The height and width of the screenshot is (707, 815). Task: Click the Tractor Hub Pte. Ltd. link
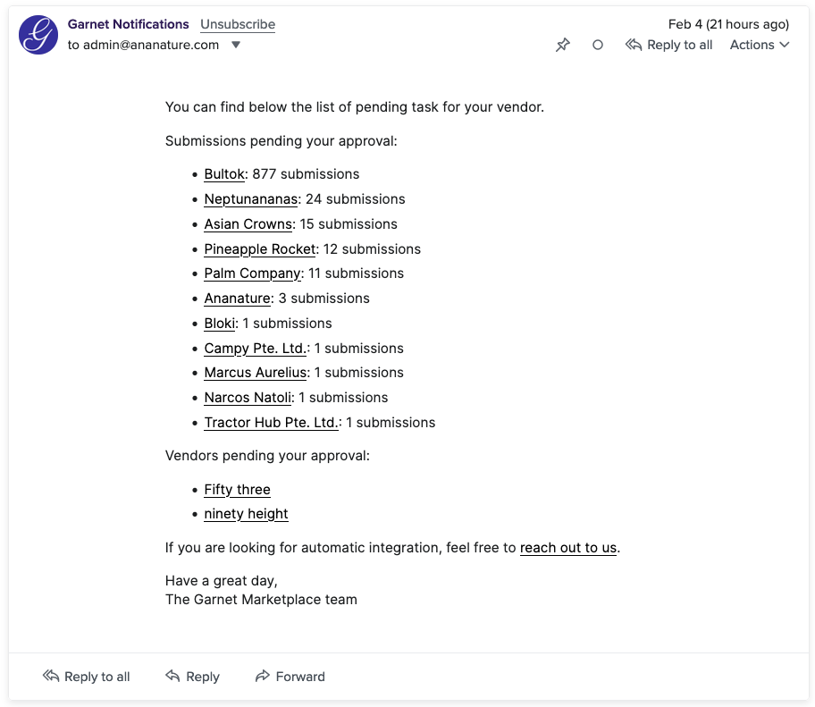[x=271, y=422]
